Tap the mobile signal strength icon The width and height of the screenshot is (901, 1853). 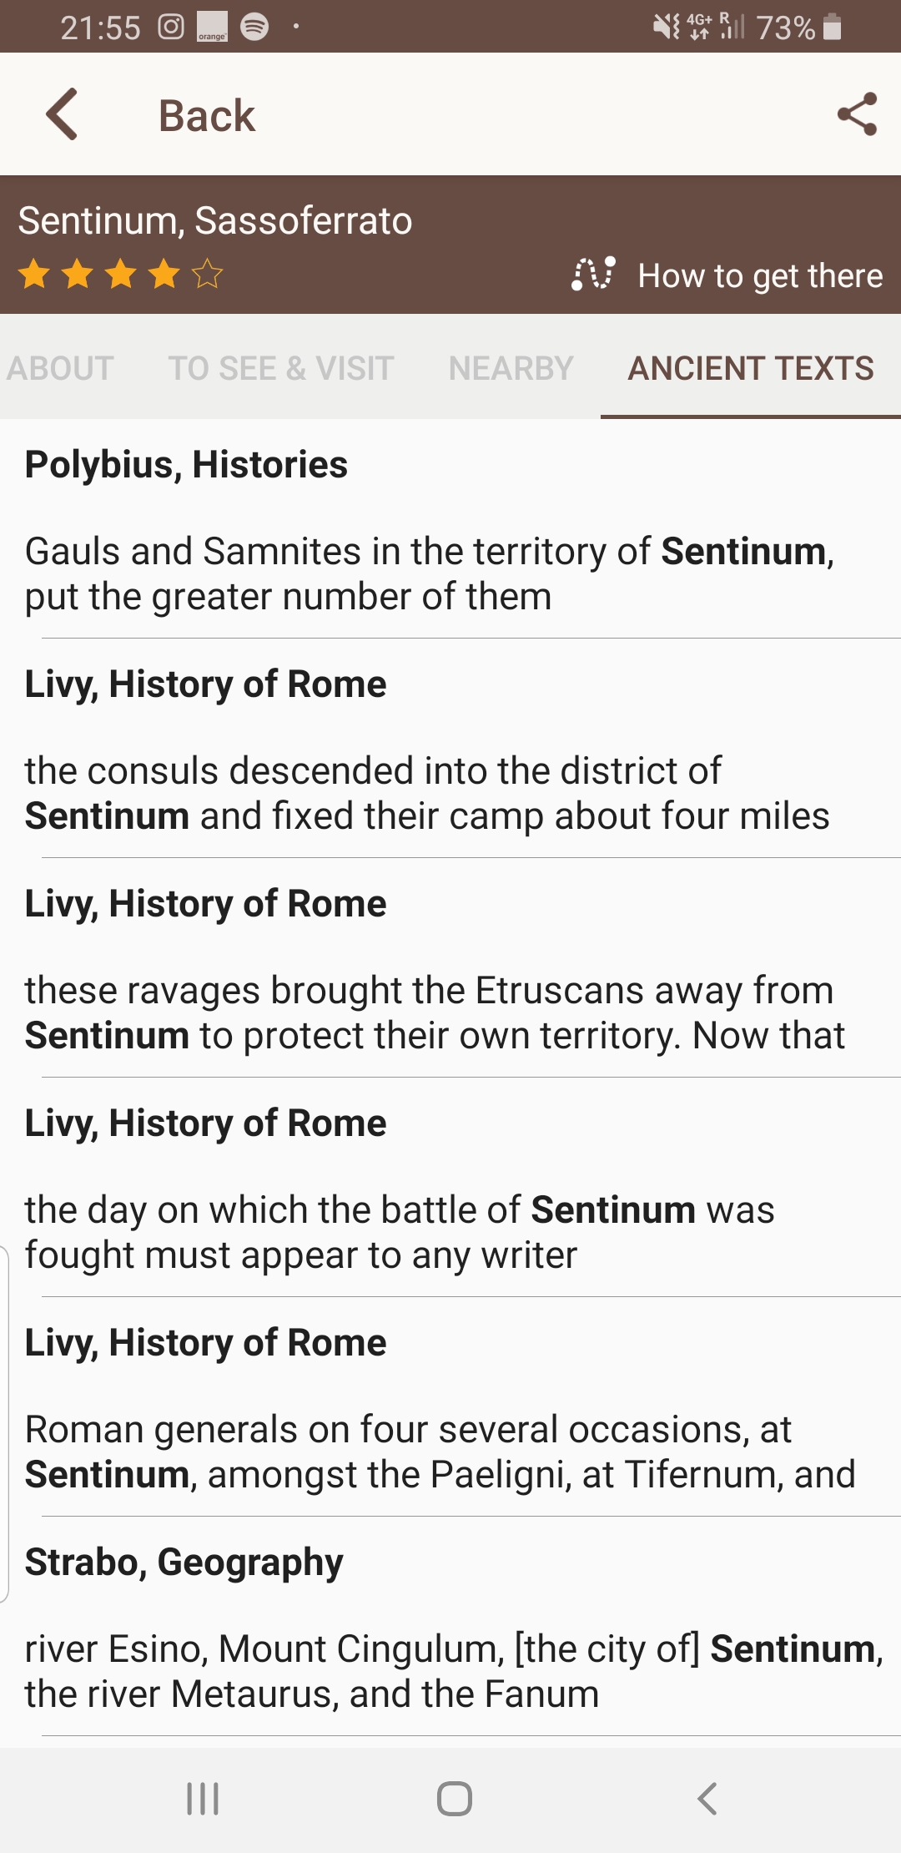coord(734,28)
